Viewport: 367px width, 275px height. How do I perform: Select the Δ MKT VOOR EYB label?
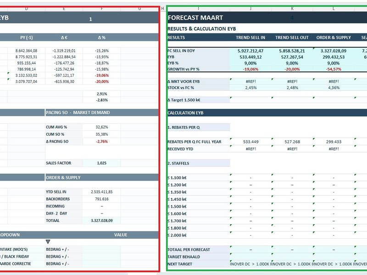(184, 82)
